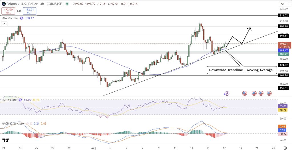
Task: Collapse the indicator legend with chevron
Action: pyautogui.click(x=4, y=24)
